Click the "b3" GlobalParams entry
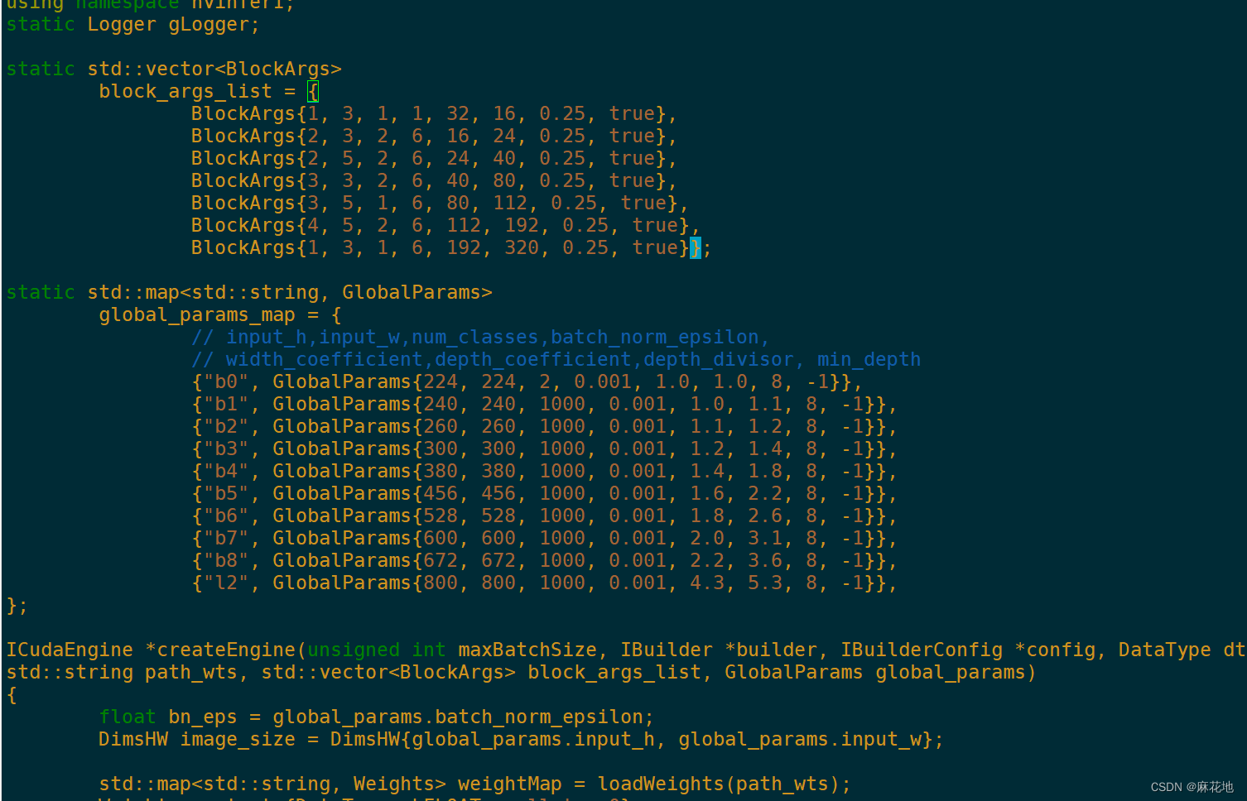The image size is (1247, 801). pos(544,448)
